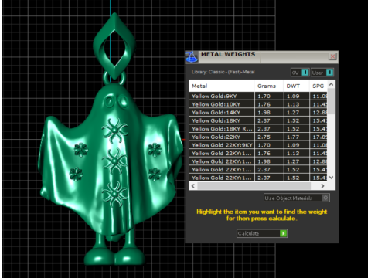This screenshot has height=278, width=371.
Task: Select the Yellow Gold:18KY R... row
Action: [x=258, y=129]
